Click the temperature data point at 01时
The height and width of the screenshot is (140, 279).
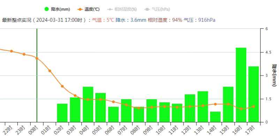point(50,71)
